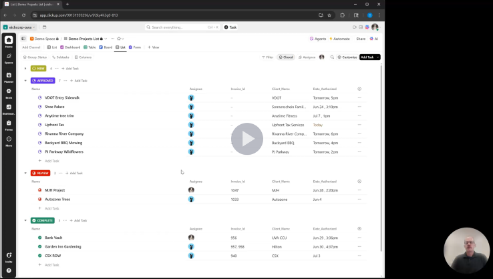The width and height of the screenshot is (493, 279).
Task: Play the video overlay button
Action: (247, 139)
